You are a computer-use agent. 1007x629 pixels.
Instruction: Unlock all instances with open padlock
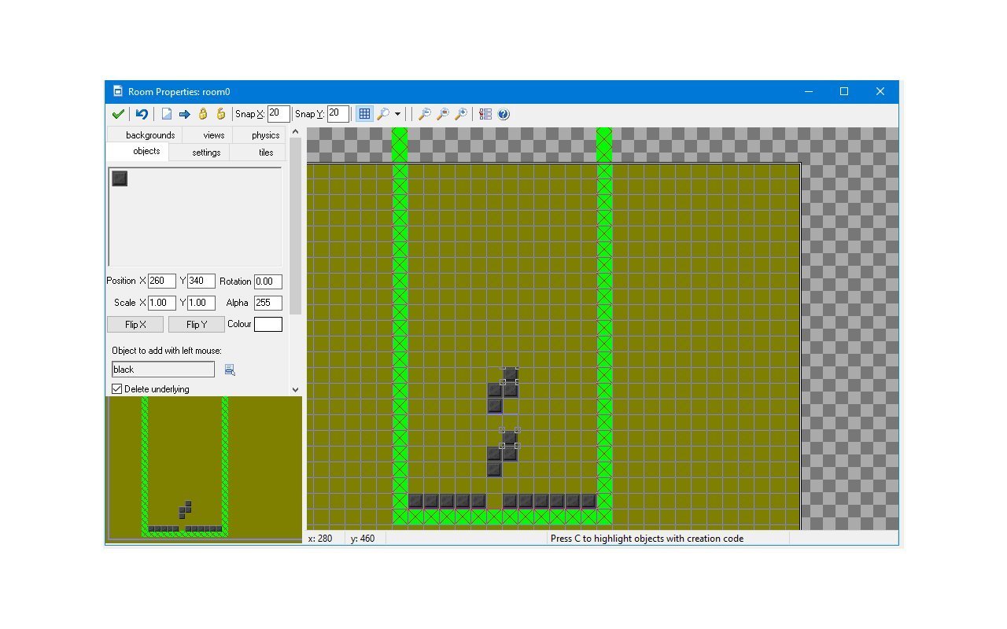pos(221,114)
